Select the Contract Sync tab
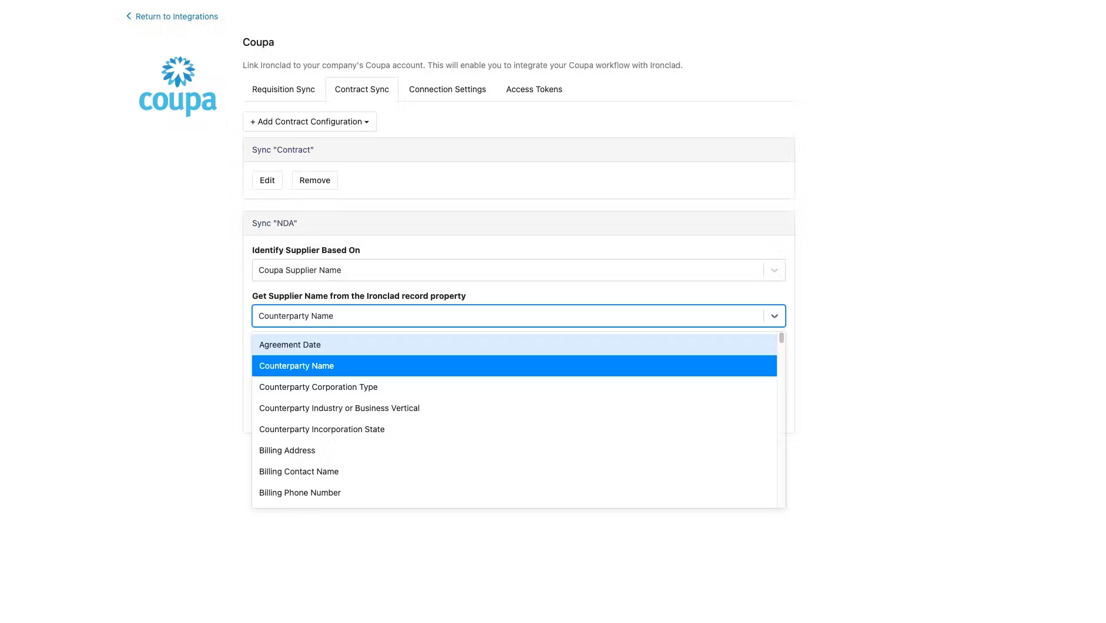 pyautogui.click(x=362, y=89)
